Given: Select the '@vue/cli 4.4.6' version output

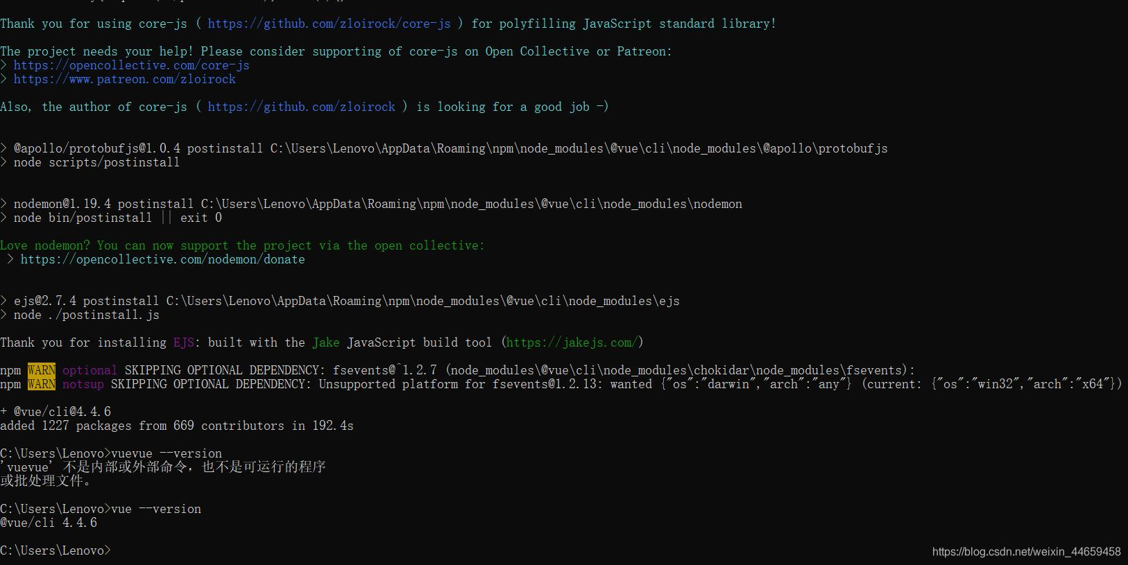Looking at the screenshot, I should [49, 523].
